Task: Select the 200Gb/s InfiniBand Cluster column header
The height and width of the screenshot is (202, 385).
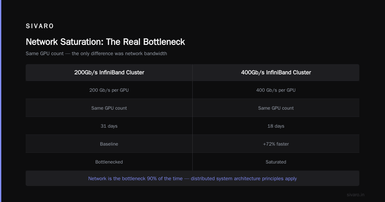Action: point(109,72)
